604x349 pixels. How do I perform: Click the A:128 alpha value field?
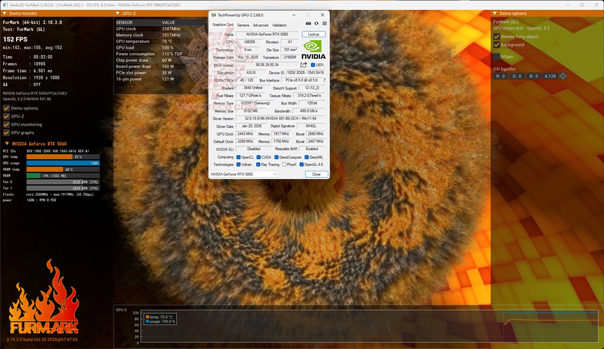(550, 76)
